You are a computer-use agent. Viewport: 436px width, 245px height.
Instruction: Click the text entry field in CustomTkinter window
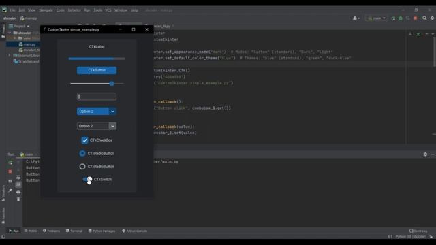pos(97,97)
